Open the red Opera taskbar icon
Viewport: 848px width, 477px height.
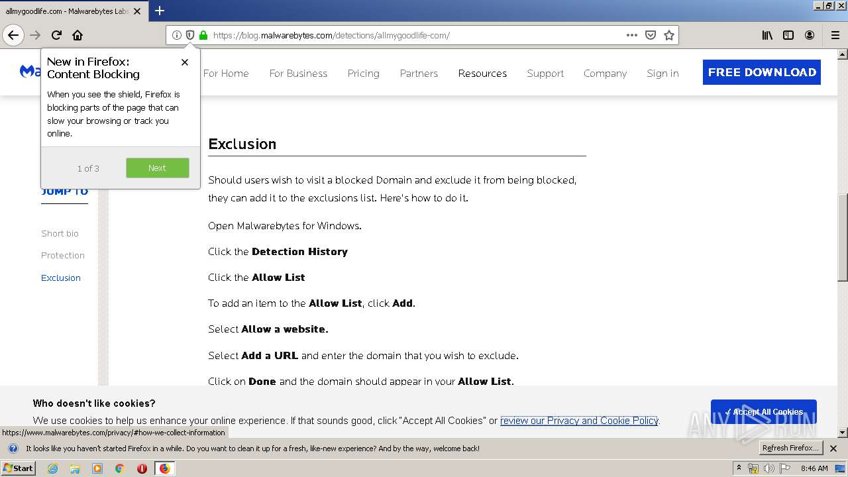[142, 468]
